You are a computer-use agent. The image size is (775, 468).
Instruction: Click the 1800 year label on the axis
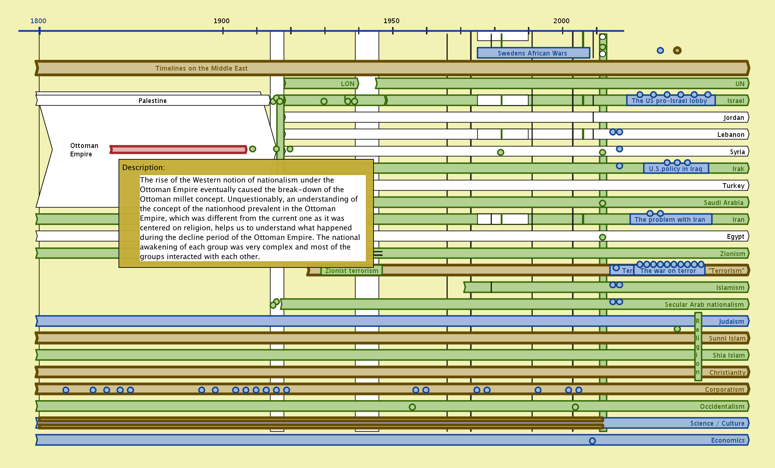pos(38,21)
